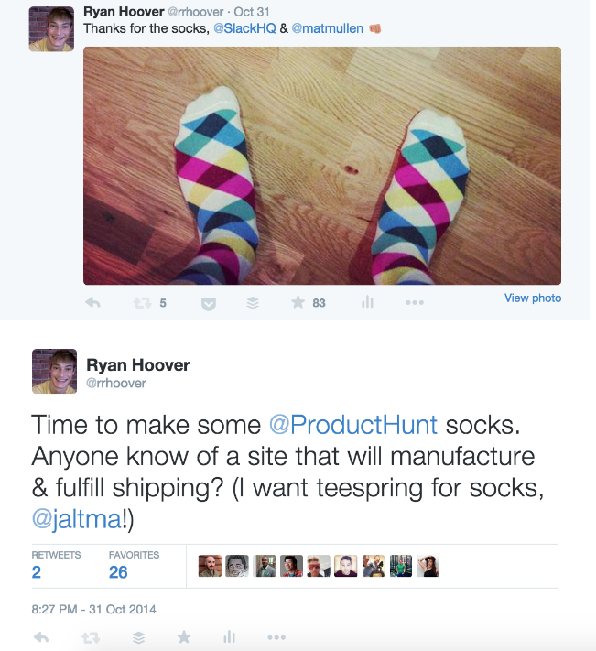View analytics for the socks photo tweet

[x=367, y=303]
